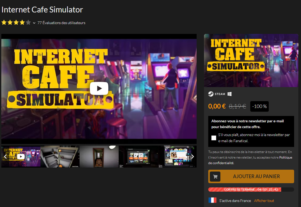Click the offer countdown progress bar
This screenshot has height=207, width=301.
[x=251, y=190]
